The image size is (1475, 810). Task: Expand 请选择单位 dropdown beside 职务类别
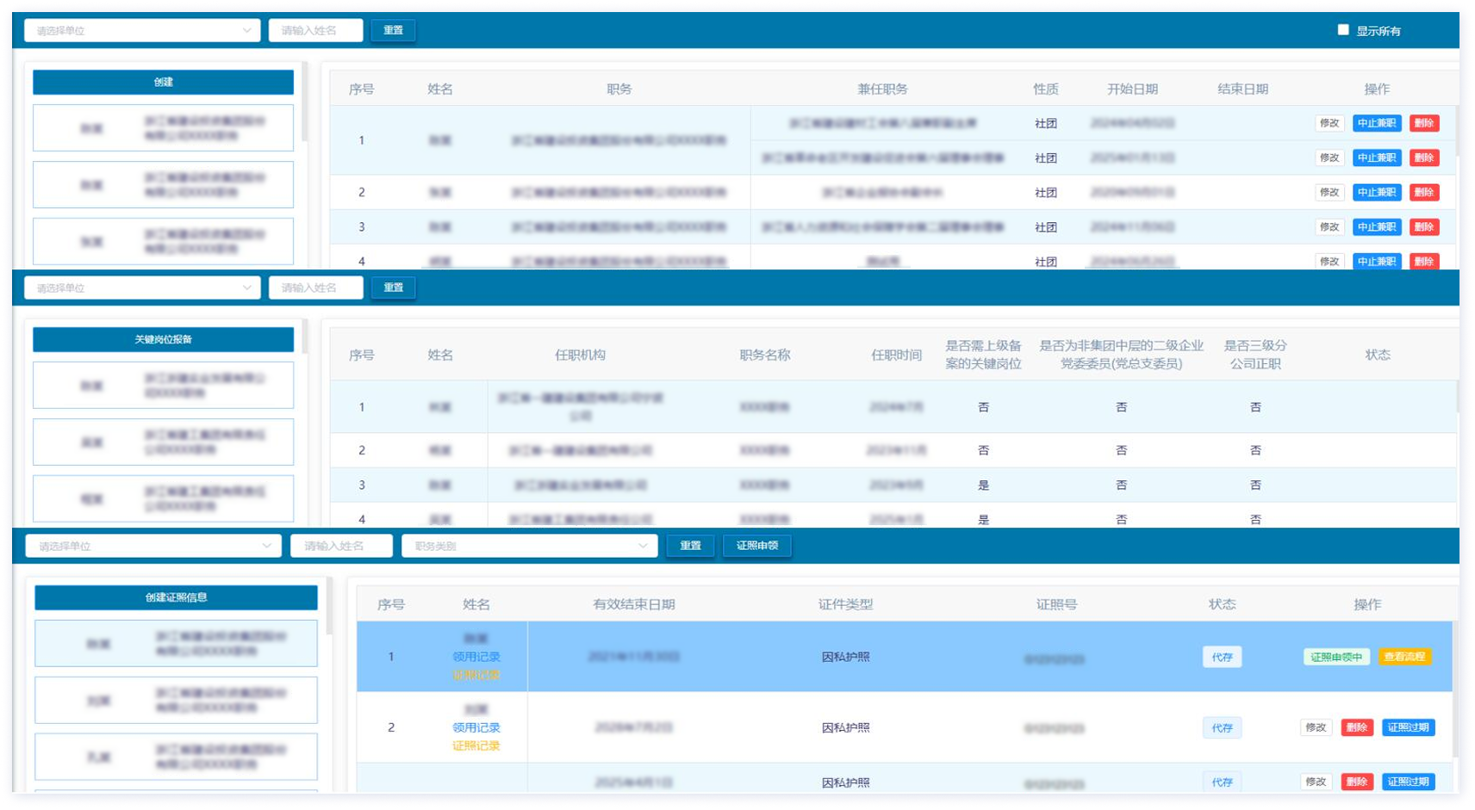tap(153, 546)
